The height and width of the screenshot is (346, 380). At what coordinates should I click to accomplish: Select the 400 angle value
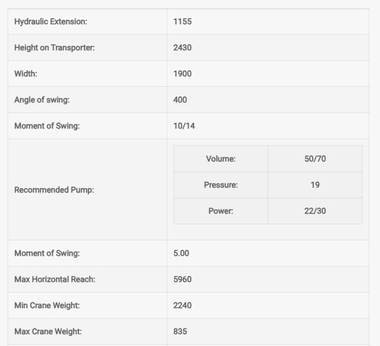(180, 100)
